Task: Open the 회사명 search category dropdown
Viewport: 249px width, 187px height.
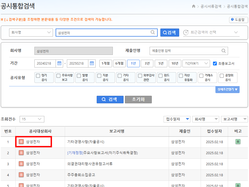Action: [31, 33]
